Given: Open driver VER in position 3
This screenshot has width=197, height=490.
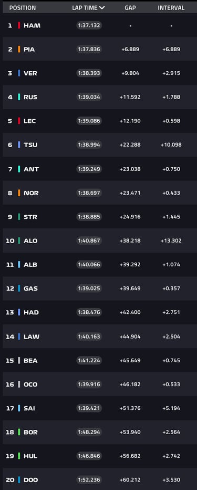Looking at the screenshot, I should pyautogui.click(x=30, y=73).
